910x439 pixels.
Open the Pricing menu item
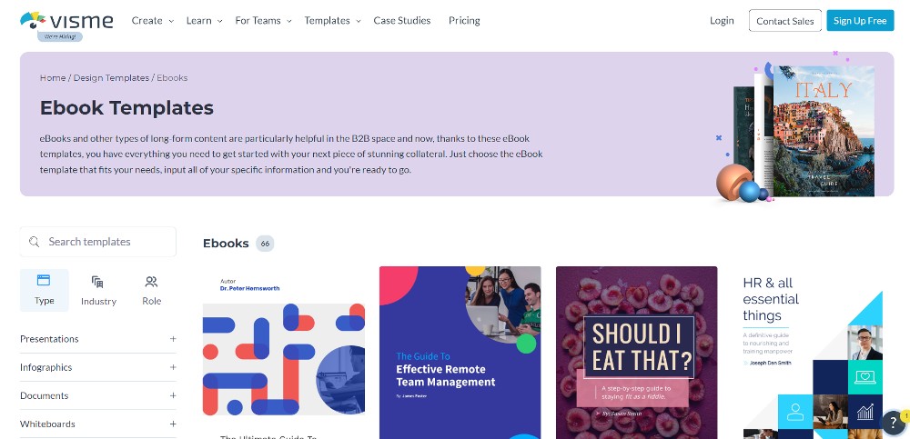coord(464,20)
